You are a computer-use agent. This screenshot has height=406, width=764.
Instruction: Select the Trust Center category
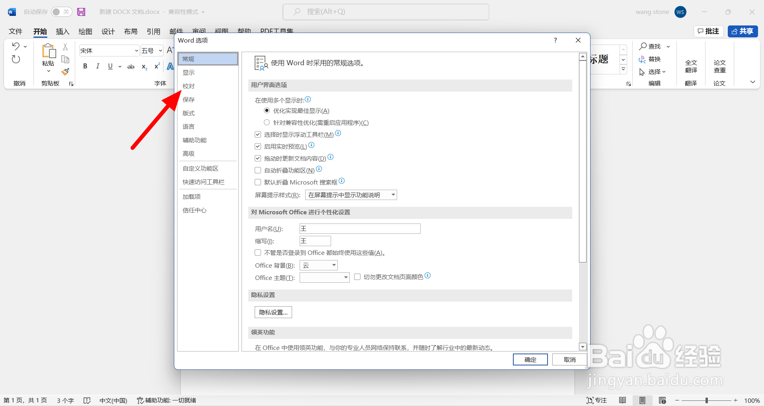point(208,210)
